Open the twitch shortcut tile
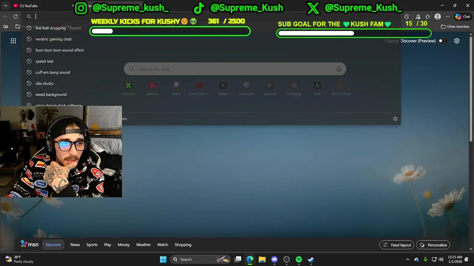 click(176, 88)
